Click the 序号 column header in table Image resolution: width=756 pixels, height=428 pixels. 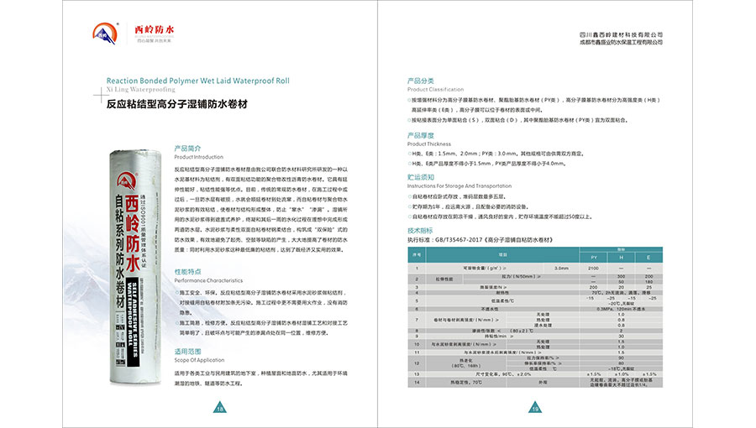click(x=417, y=253)
